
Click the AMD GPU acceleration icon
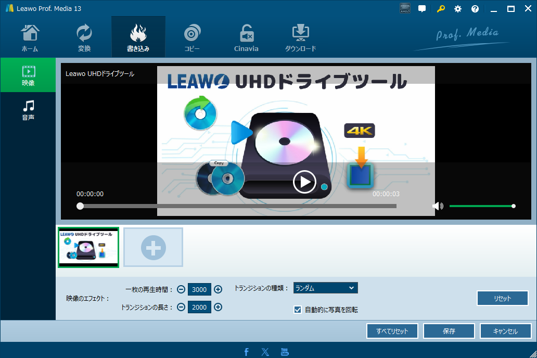pos(405,8)
